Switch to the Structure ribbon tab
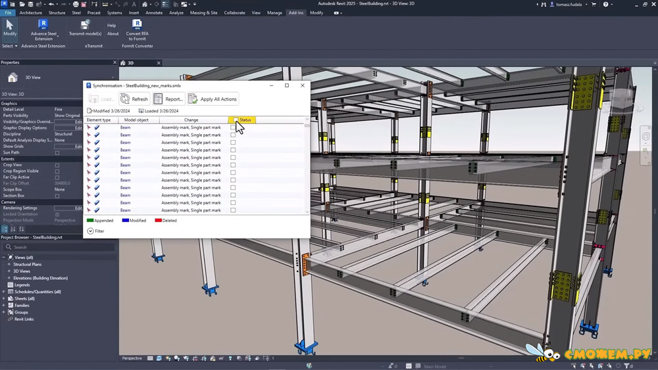This screenshot has width=658, height=370. tap(57, 13)
